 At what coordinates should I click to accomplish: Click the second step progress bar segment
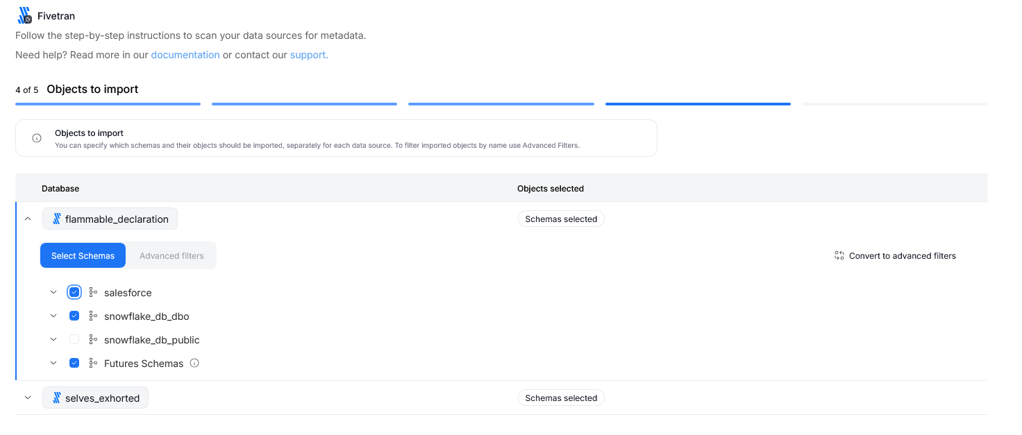point(304,104)
